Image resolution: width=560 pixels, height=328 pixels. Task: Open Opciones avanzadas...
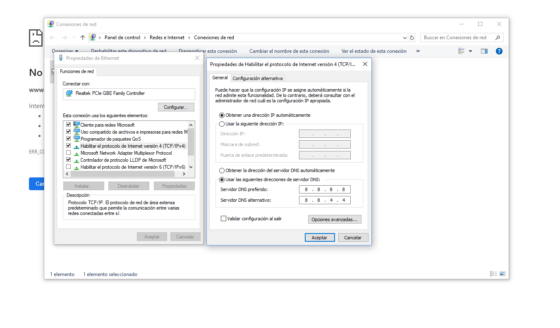[335, 219]
